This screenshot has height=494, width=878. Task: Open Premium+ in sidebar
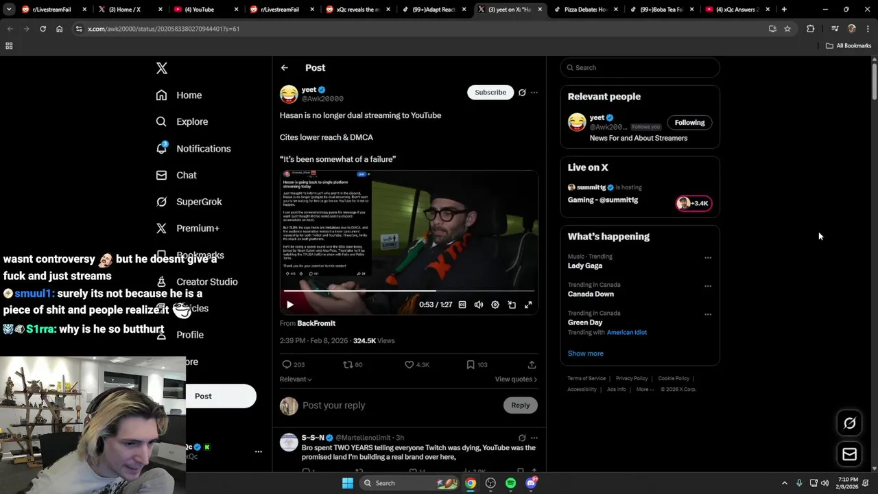click(x=187, y=228)
